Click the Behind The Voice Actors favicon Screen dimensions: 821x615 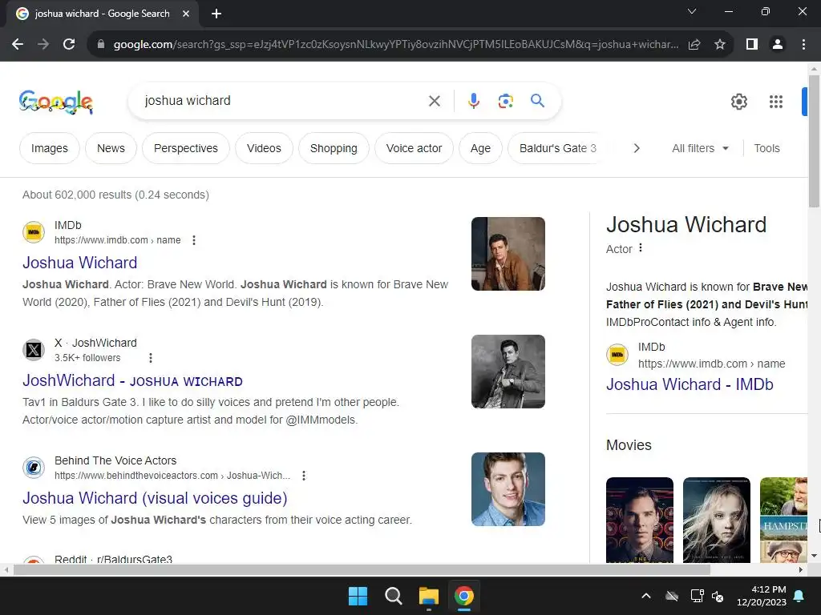click(34, 468)
